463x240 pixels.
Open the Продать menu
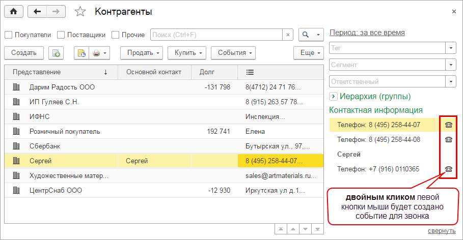(144, 53)
